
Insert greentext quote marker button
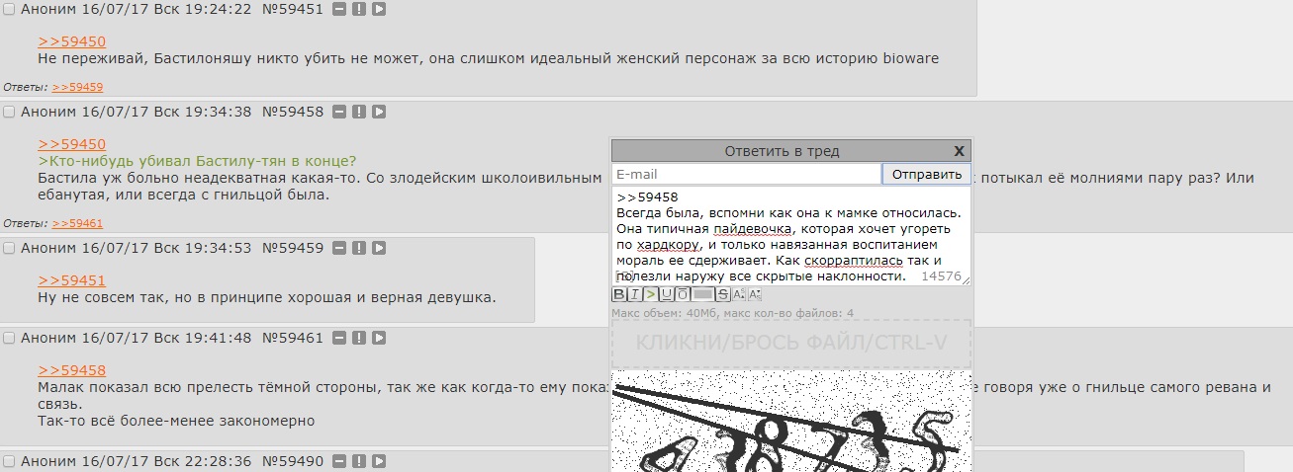click(x=651, y=294)
